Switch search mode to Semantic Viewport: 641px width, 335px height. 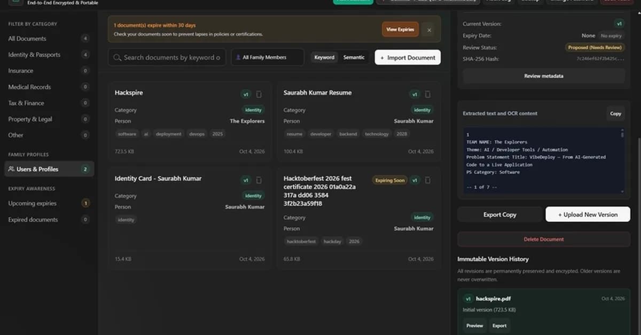[x=354, y=58]
